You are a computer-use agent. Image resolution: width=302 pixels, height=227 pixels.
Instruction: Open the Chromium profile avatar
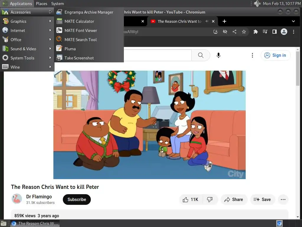(x=284, y=32)
